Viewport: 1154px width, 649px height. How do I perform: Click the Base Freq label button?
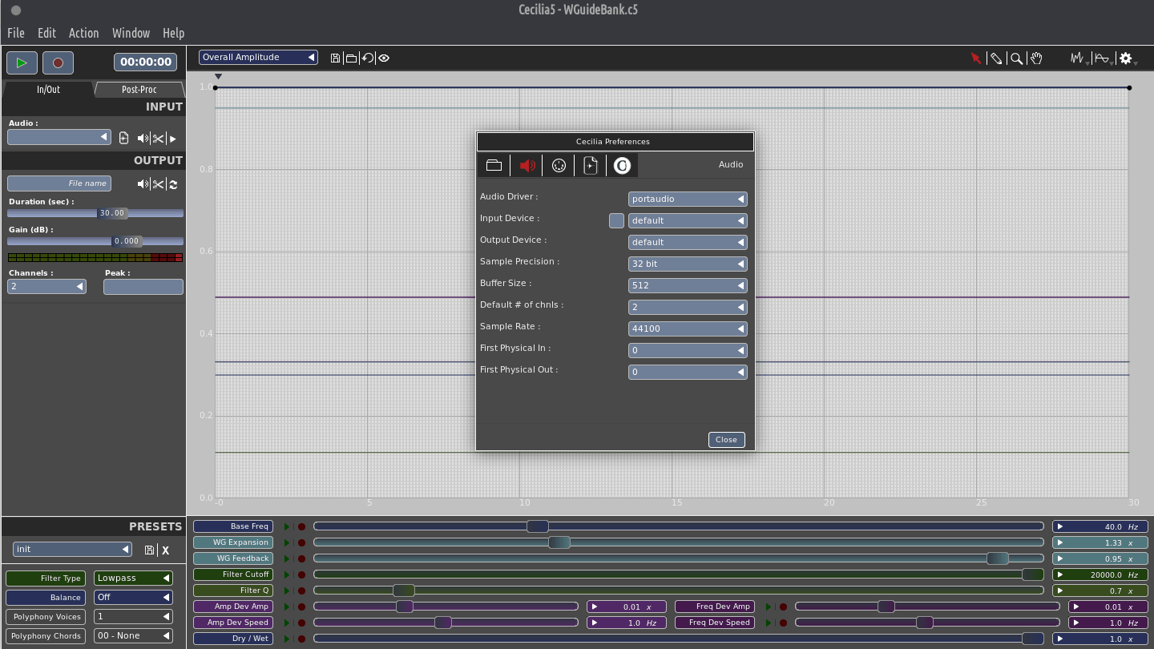(233, 526)
